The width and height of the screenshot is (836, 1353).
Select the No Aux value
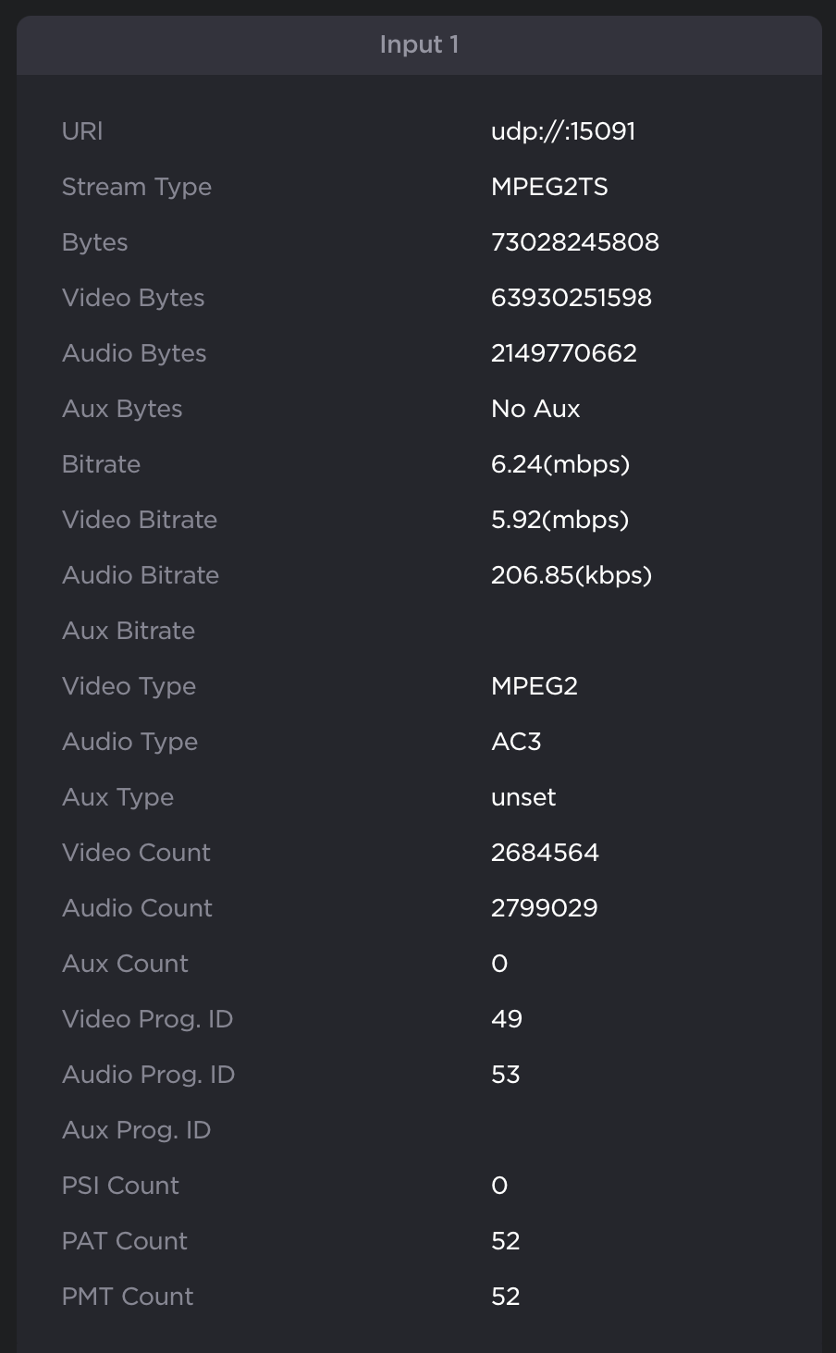coord(535,408)
